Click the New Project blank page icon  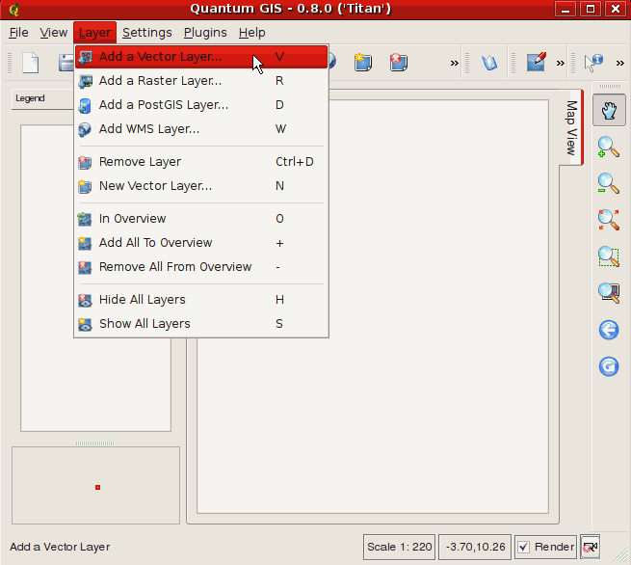point(31,63)
